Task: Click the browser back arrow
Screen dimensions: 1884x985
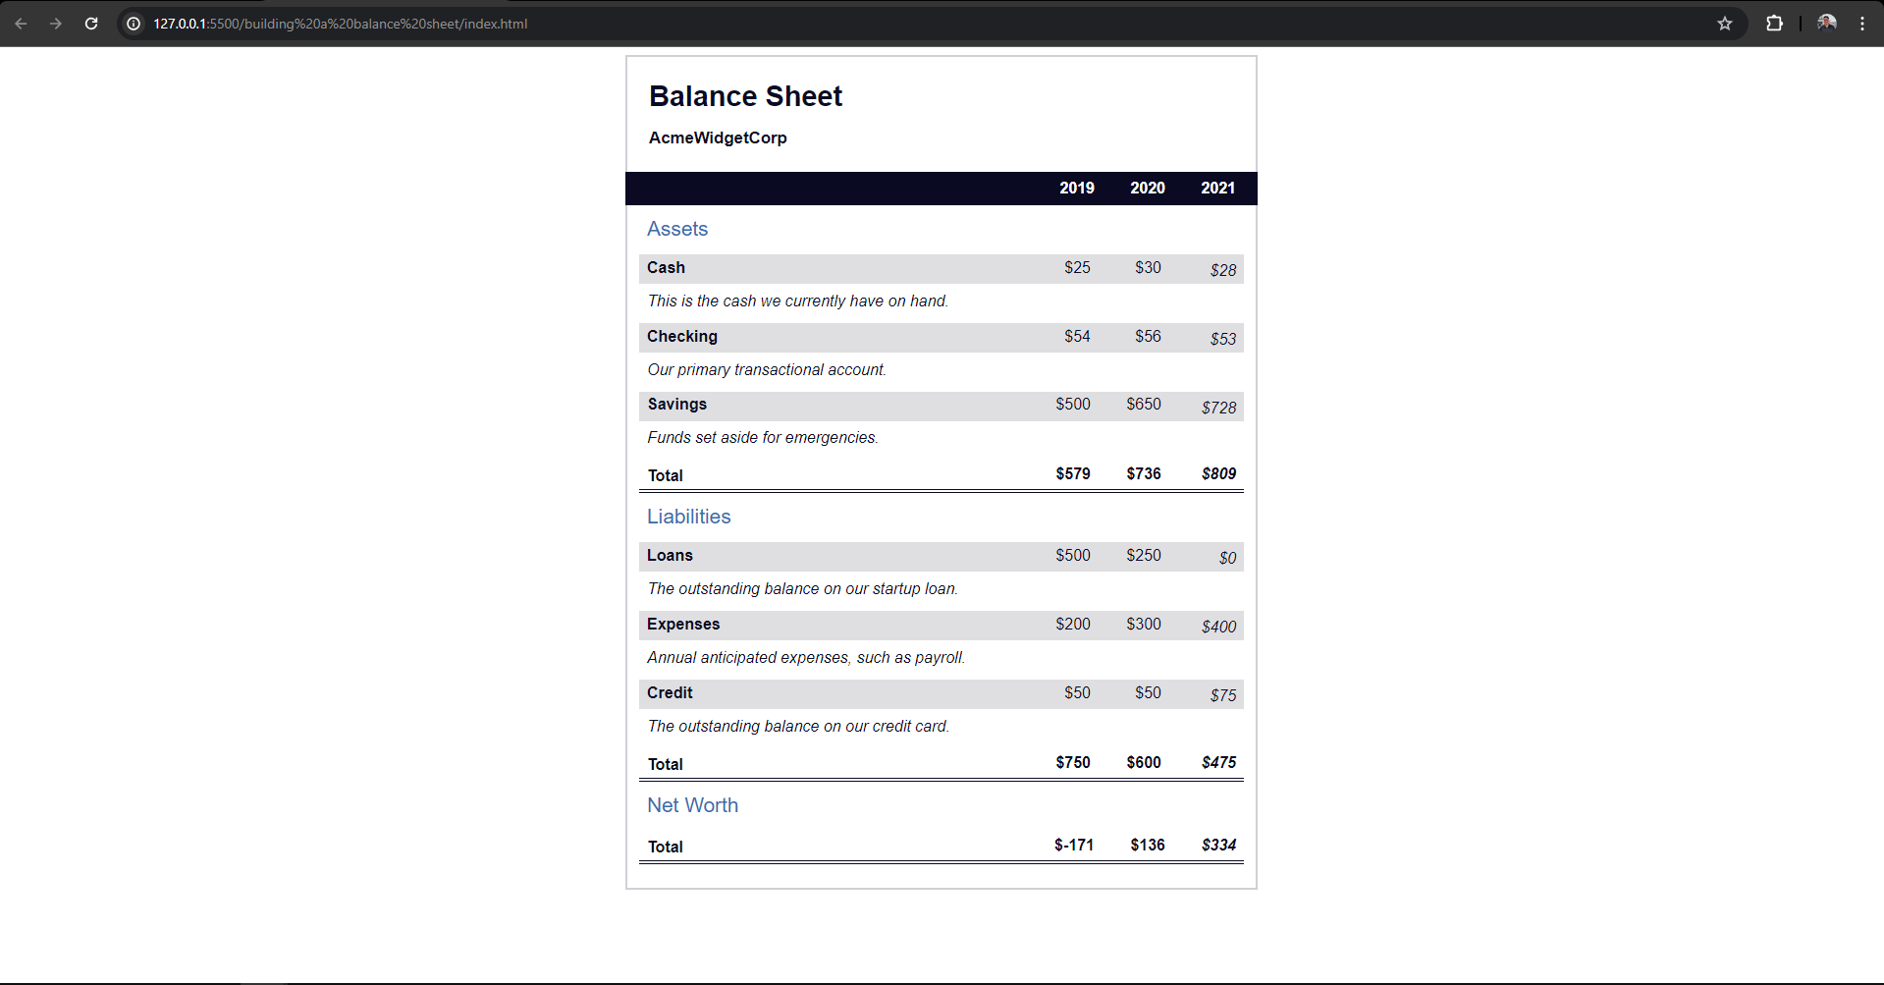Action: tap(21, 24)
